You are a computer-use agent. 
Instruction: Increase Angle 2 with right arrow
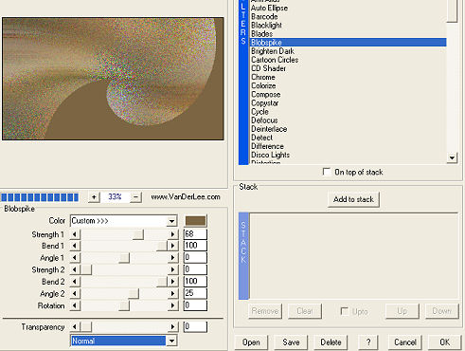click(x=172, y=294)
